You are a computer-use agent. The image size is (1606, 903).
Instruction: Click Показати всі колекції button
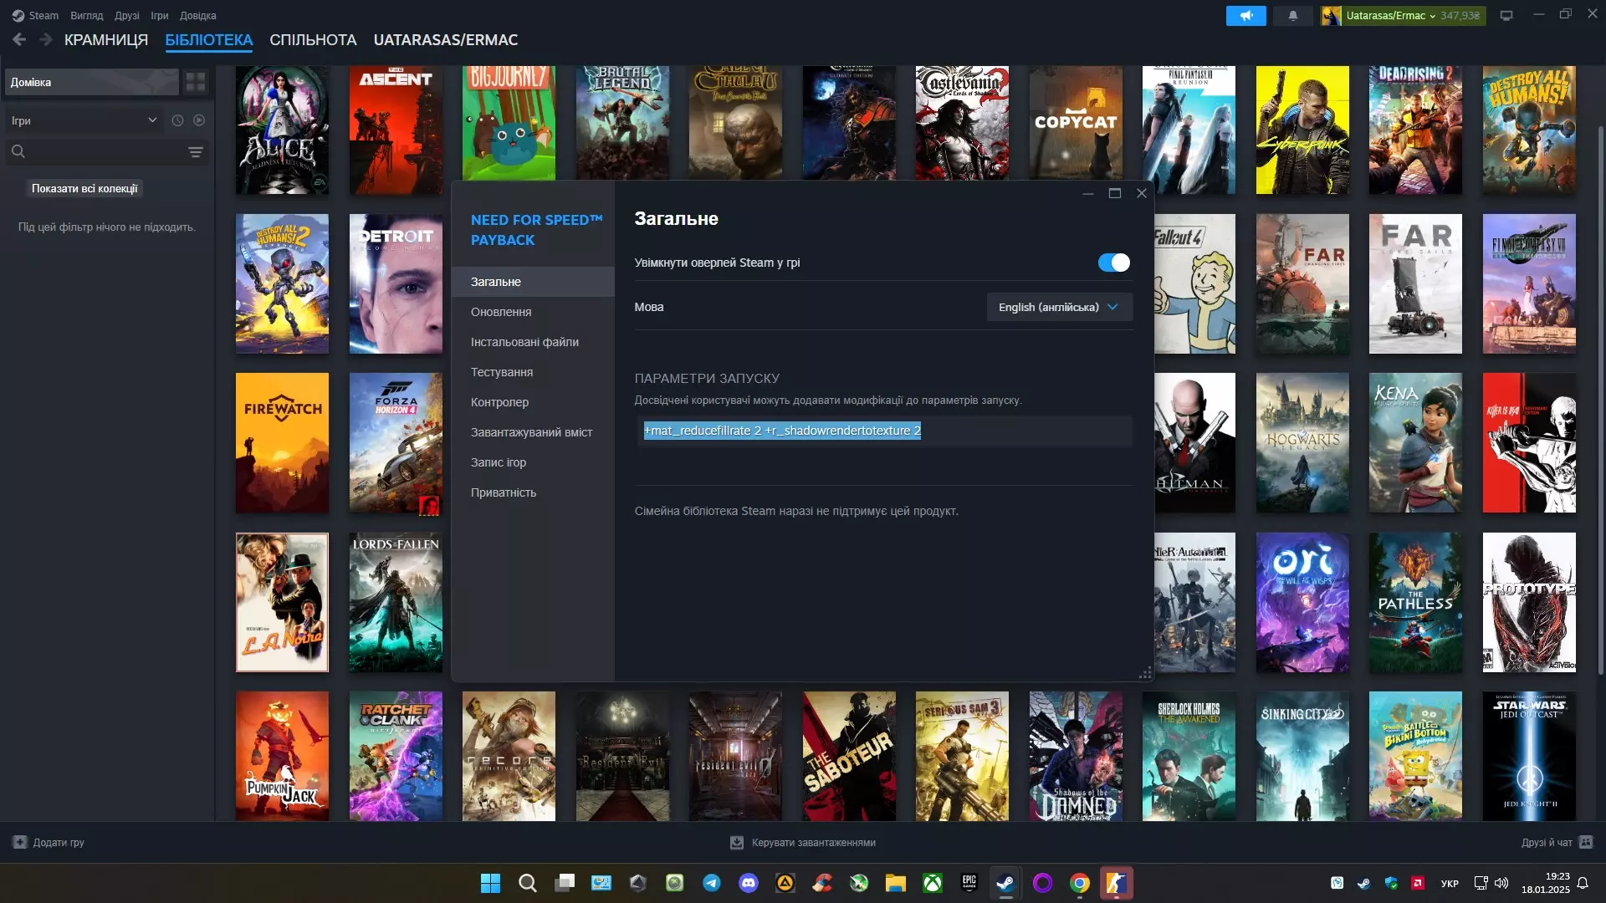click(x=84, y=189)
